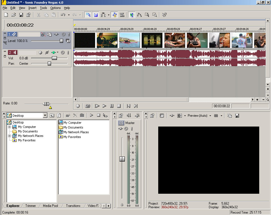Viewport: 271px width, 215px height.
Task: Click the track 2 Vol slider handle
Action: (x=54, y=58)
